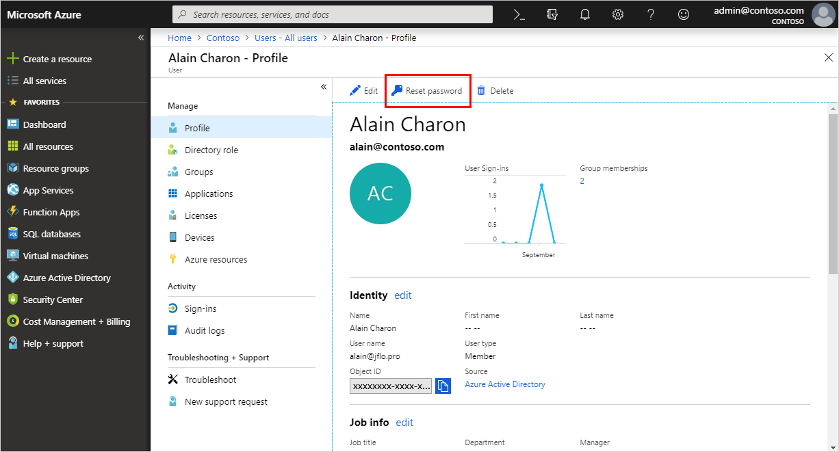Click edit next to Identity
This screenshot has height=452, width=839.
(403, 295)
